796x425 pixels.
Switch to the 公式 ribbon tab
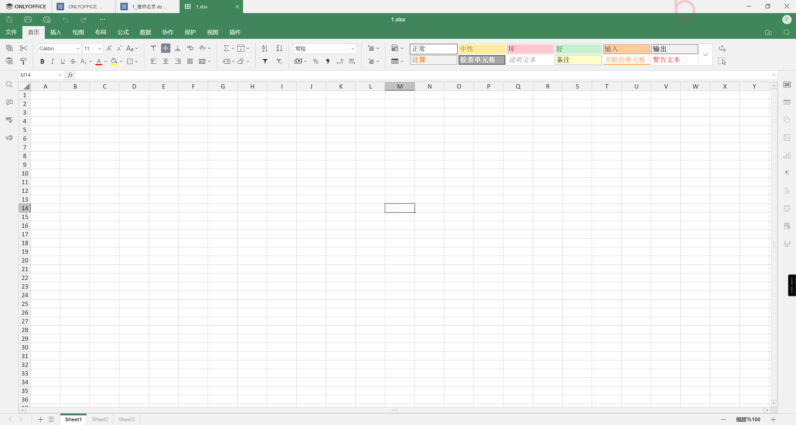(x=123, y=32)
